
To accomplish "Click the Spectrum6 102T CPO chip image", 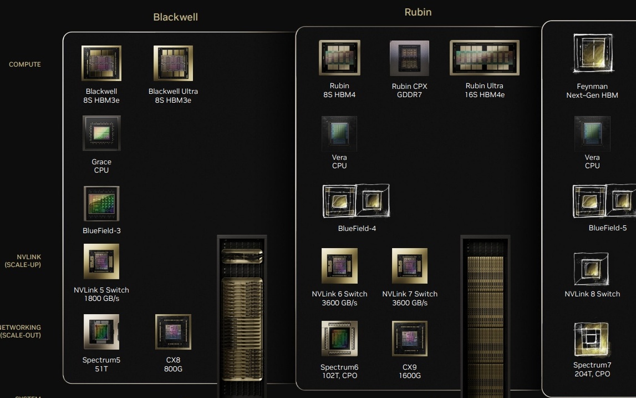I will [x=339, y=339].
